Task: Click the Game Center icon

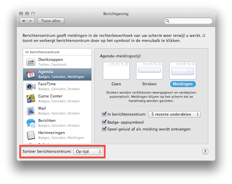Action: pos(31,99)
